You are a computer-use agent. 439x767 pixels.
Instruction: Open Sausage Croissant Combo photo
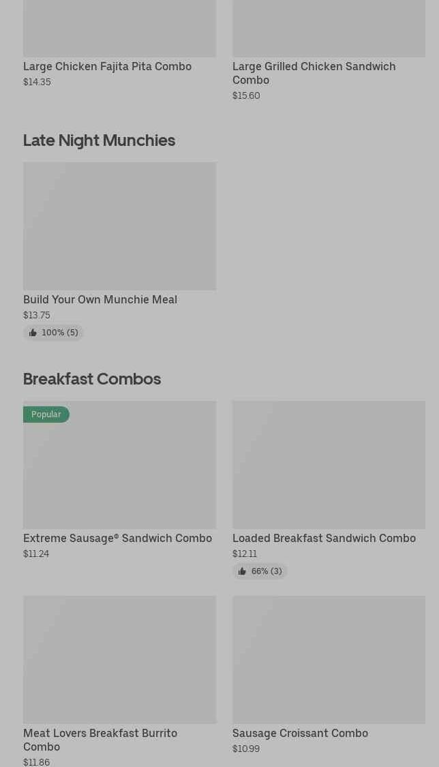pyautogui.click(x=329, y=659)
